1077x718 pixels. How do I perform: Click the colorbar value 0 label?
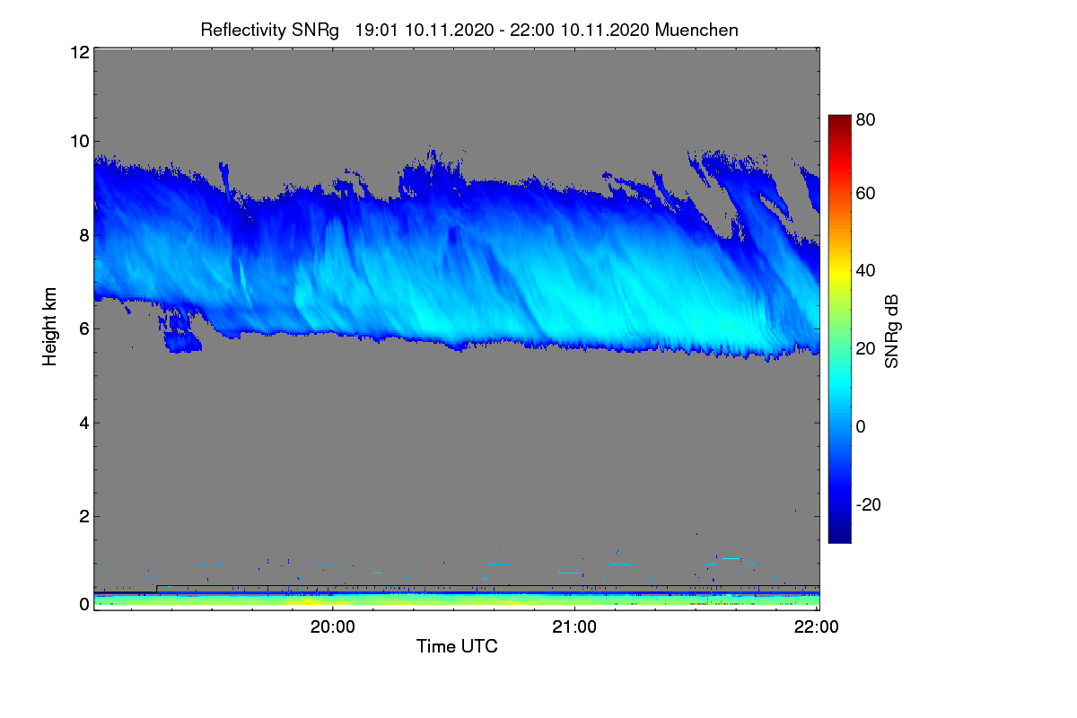click(x=861, y=426)
